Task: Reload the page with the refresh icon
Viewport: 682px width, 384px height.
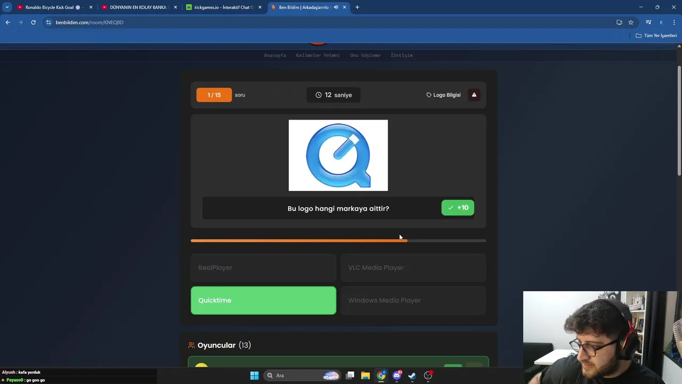Action: tap(34, 22)
